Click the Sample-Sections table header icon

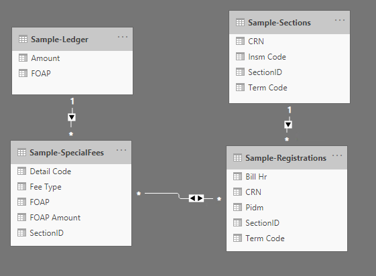pyautogui.click(x=240, y=22)
